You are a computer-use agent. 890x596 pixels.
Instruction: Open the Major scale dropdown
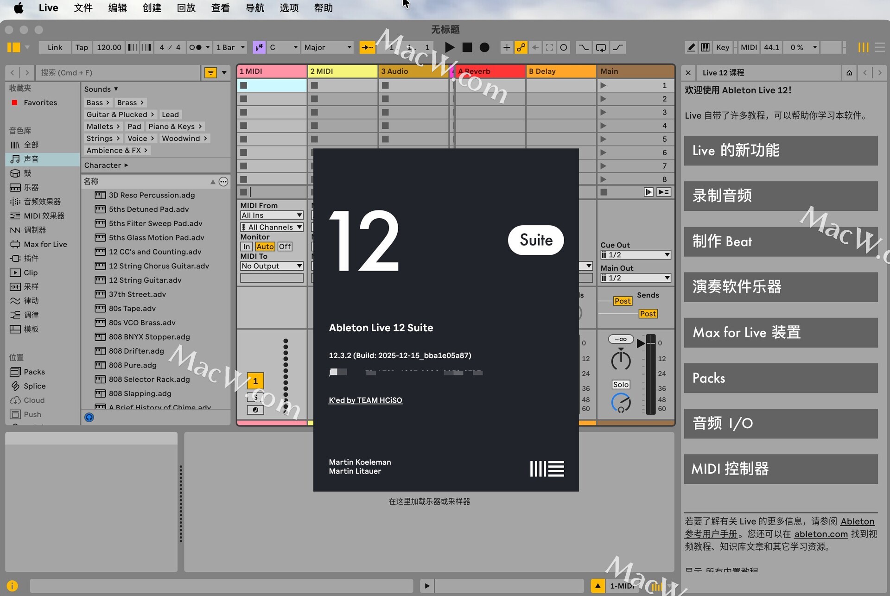[327, 47]
